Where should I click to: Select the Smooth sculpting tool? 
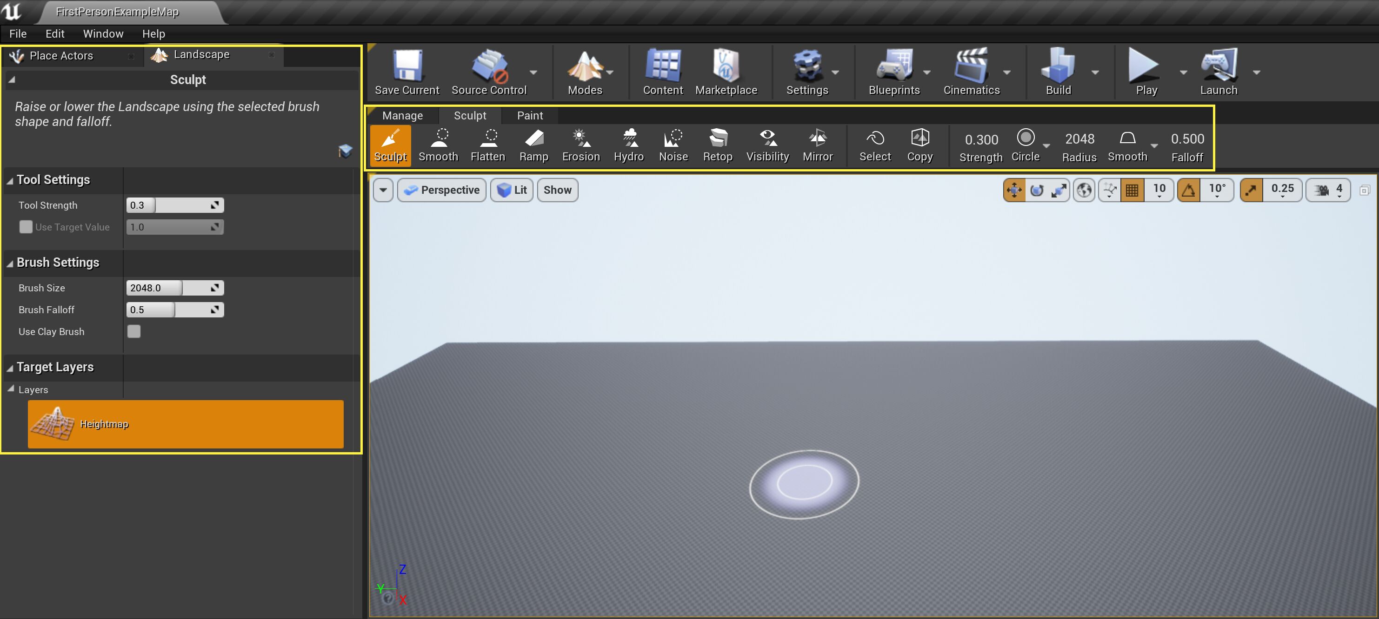[438, 145]
